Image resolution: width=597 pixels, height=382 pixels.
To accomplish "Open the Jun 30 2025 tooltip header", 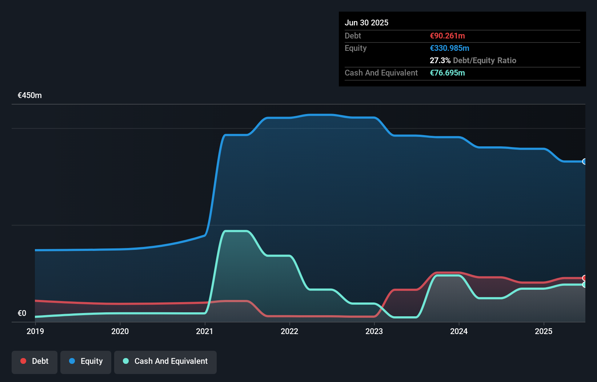I will tap(366, 23).
